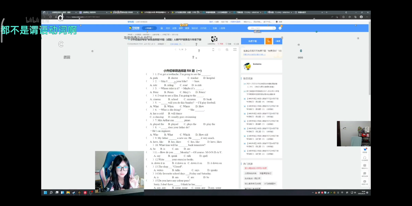Click 分享 link under document title
412x206 pixels.
coord(236,44)
